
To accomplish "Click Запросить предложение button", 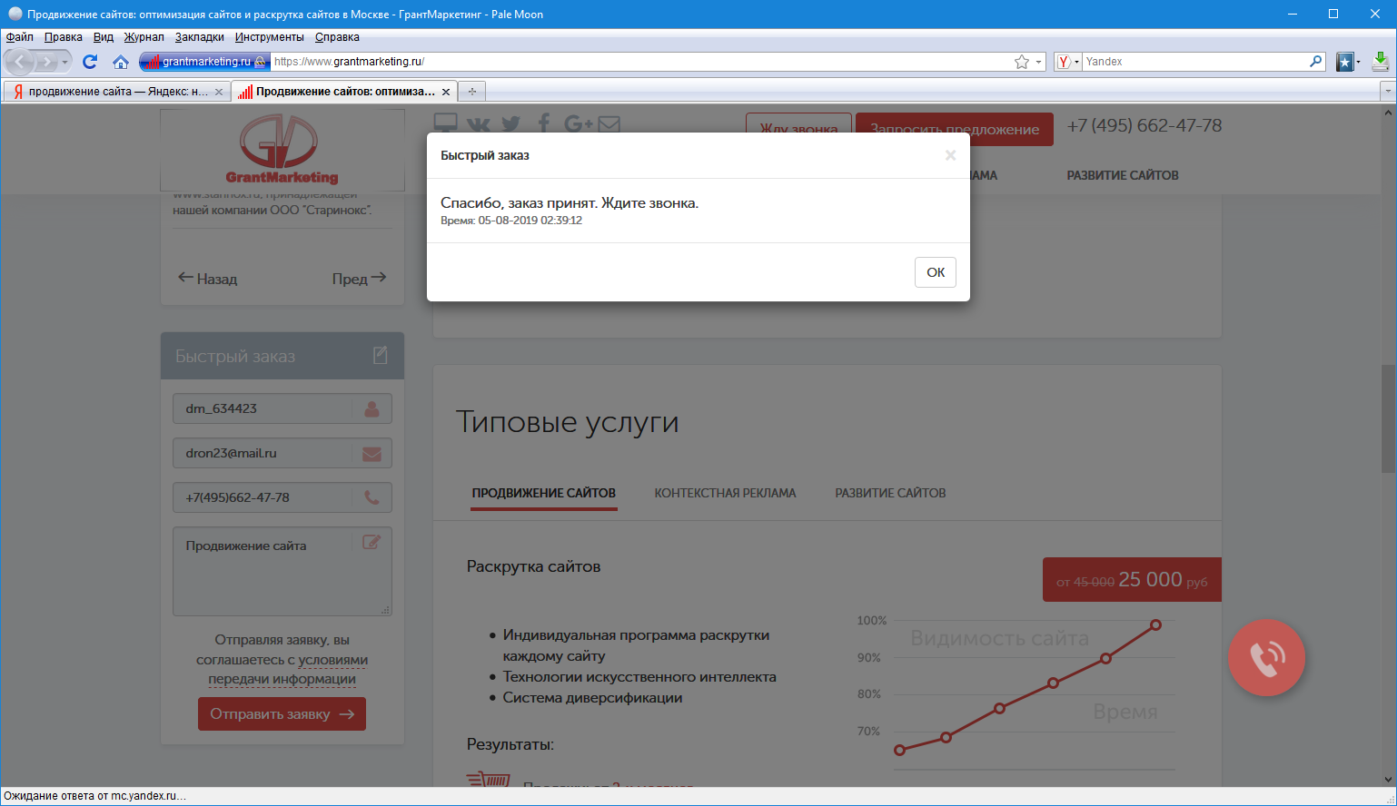I will pos(955,129).
